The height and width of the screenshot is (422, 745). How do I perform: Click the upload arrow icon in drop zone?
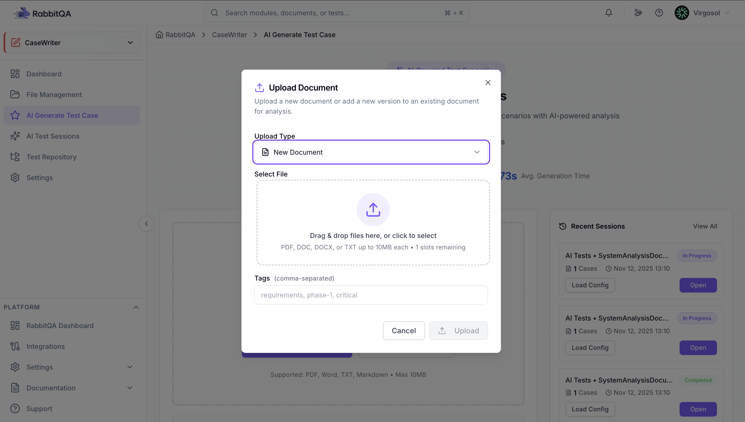click(x=373, y=209)
